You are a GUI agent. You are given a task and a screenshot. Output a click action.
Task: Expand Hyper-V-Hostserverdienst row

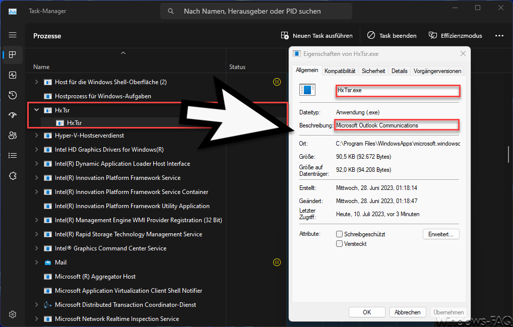pos(37,136)
